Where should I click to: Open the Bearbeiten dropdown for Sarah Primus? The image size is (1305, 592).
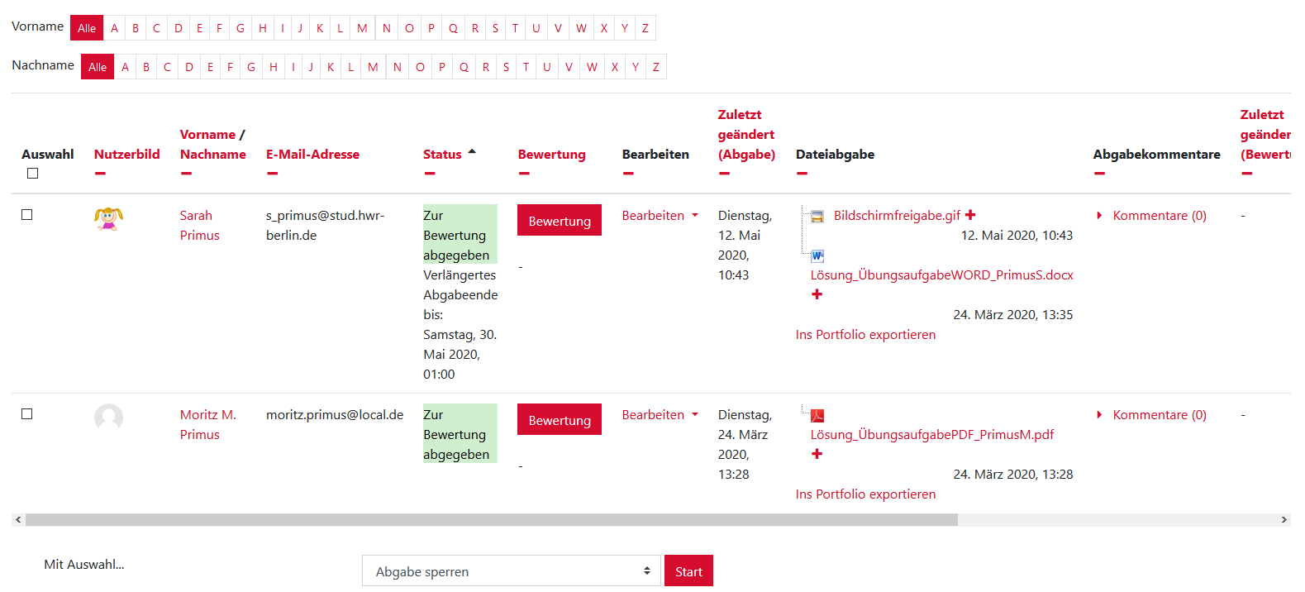660,216
